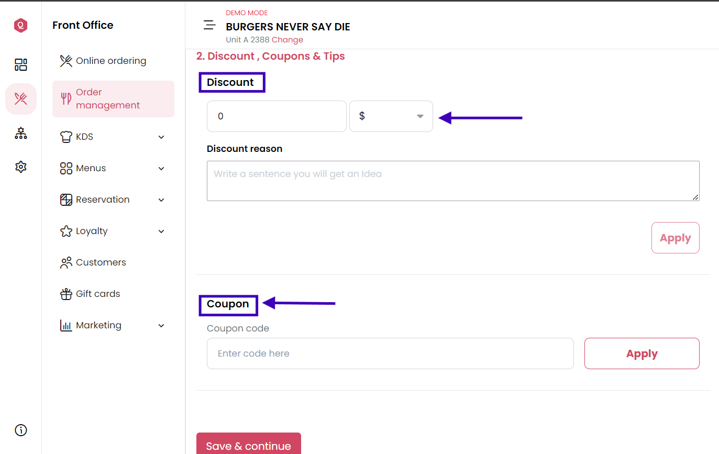This screenshot has width=719, height=454.
Task: Expand the Marketing submenu chevron
Action: coord(161,326)
